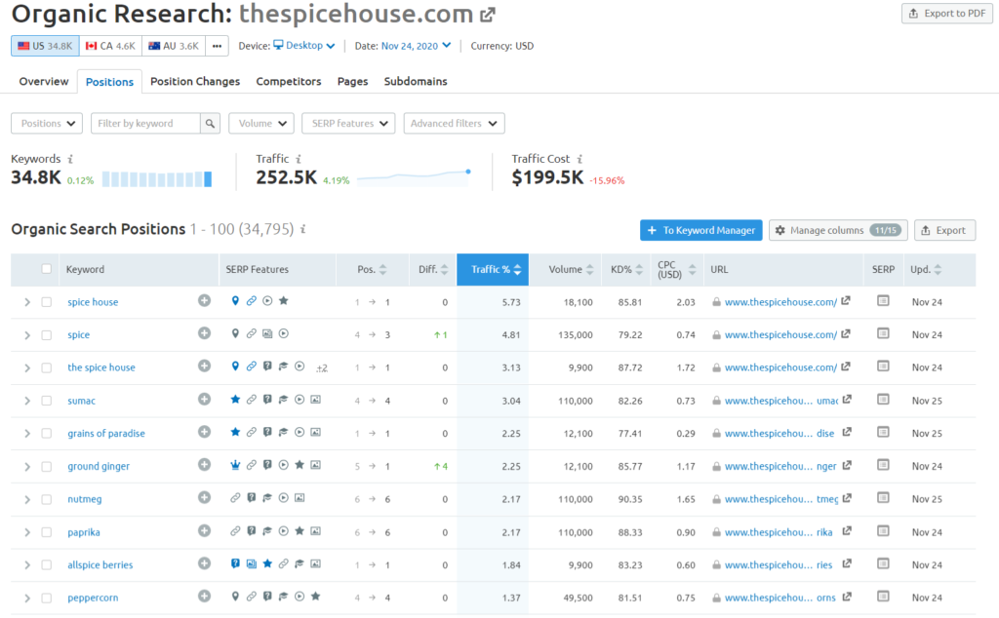The height and width of the screenshot is (618, 999).
Task: Click info icon next to Traffic Cost
Action: pyautogui.click(x=579, y=159)
